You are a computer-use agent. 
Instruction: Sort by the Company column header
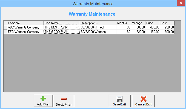[25, 23]
